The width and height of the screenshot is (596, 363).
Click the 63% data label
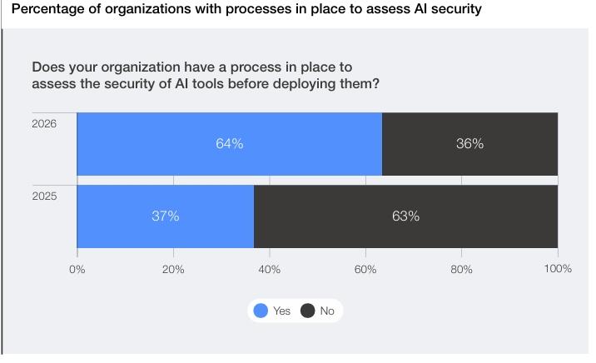[405, 216]
